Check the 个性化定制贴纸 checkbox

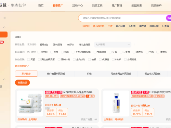(x=73, y=52)
